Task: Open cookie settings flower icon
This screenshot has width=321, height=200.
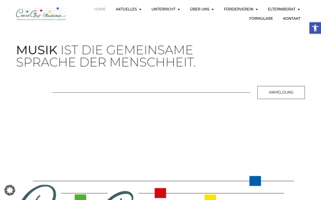Action: [x=10, y=190]
